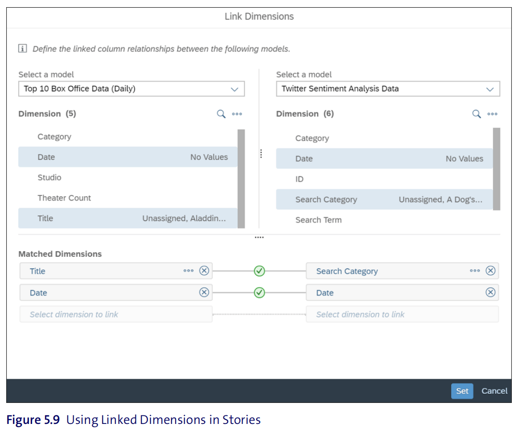
Task: Search dimensions in Top 10 Box Office model
Action: tap(221, 114)
